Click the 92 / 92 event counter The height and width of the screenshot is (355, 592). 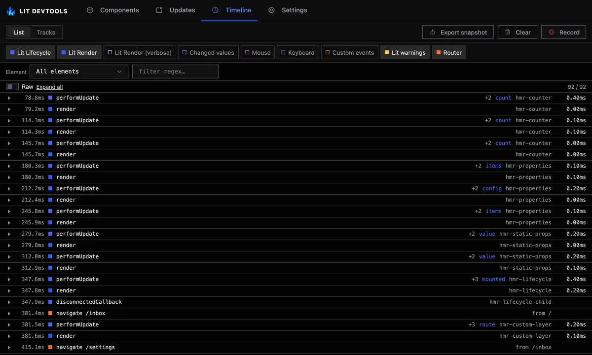[577, 87]
